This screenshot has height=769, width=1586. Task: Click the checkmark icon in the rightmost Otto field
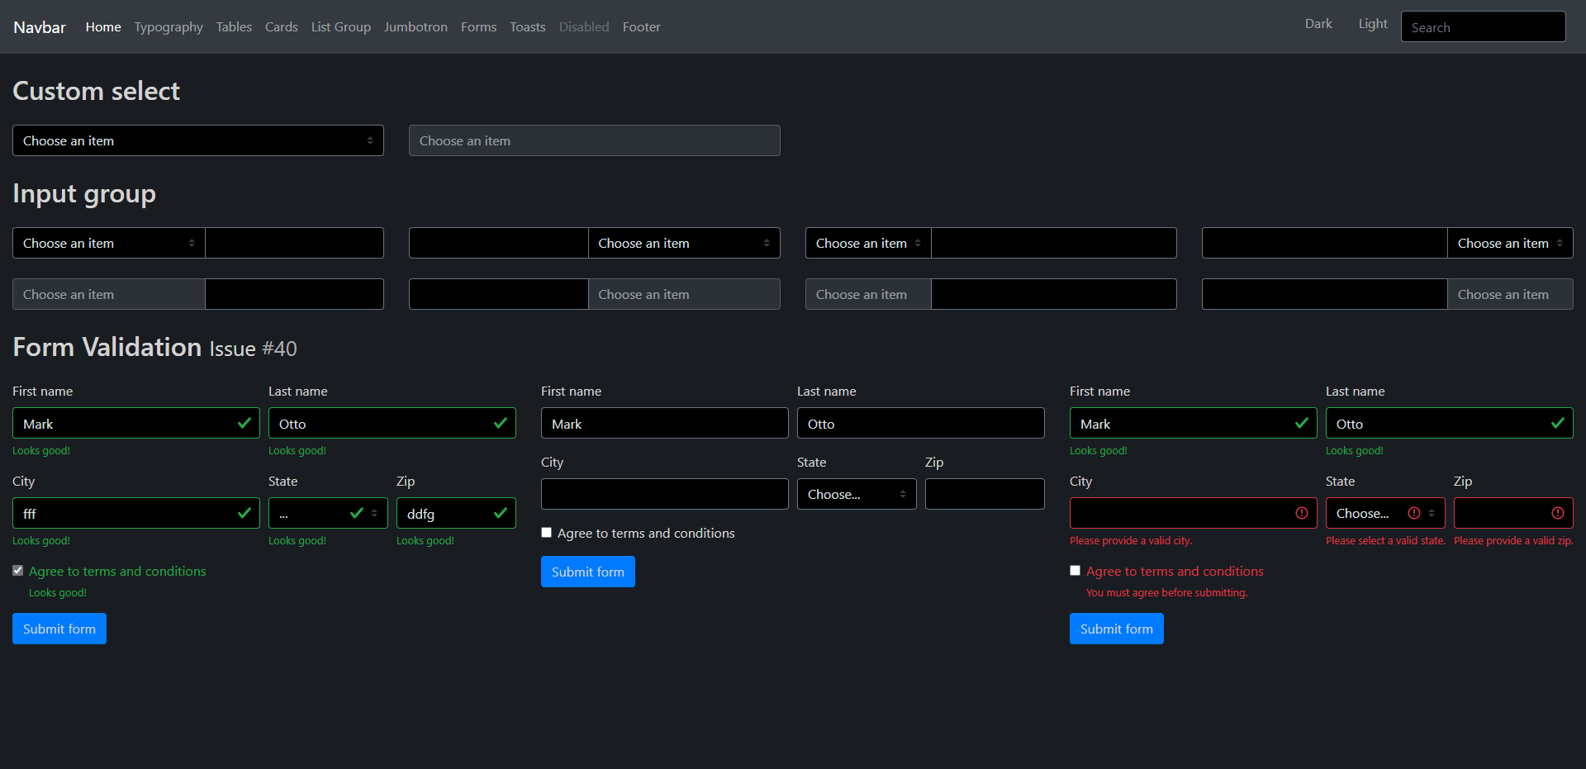[x=1558, y=423]
